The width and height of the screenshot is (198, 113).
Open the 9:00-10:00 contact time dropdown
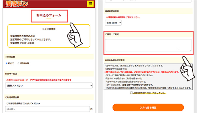113,23
